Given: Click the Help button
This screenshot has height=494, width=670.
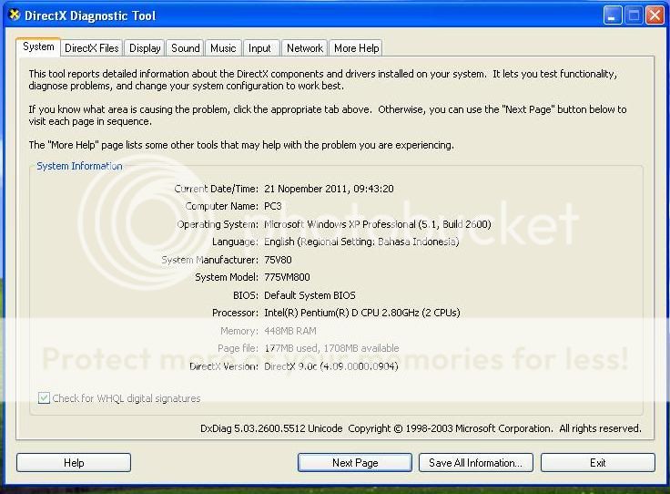Looking at the screenshot, I should click(x=74, y=463).
